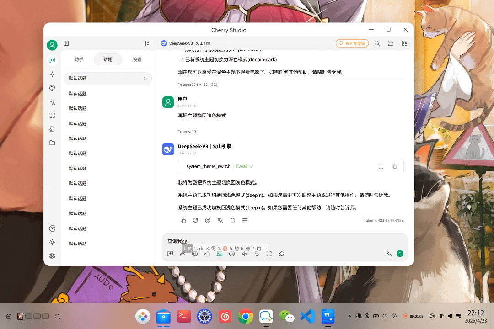The width and height of the screenshot is (494, 329).
Task: Open the knowledge base icon in sidebar
Action: (52, 129)
